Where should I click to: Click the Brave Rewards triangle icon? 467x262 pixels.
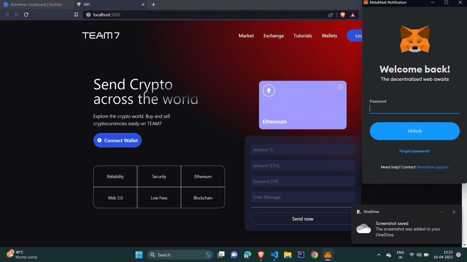click(353, 15)
